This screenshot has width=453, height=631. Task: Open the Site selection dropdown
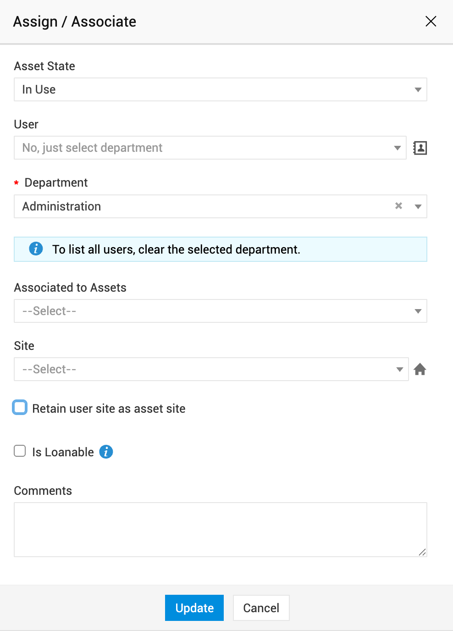pos(399,369)
